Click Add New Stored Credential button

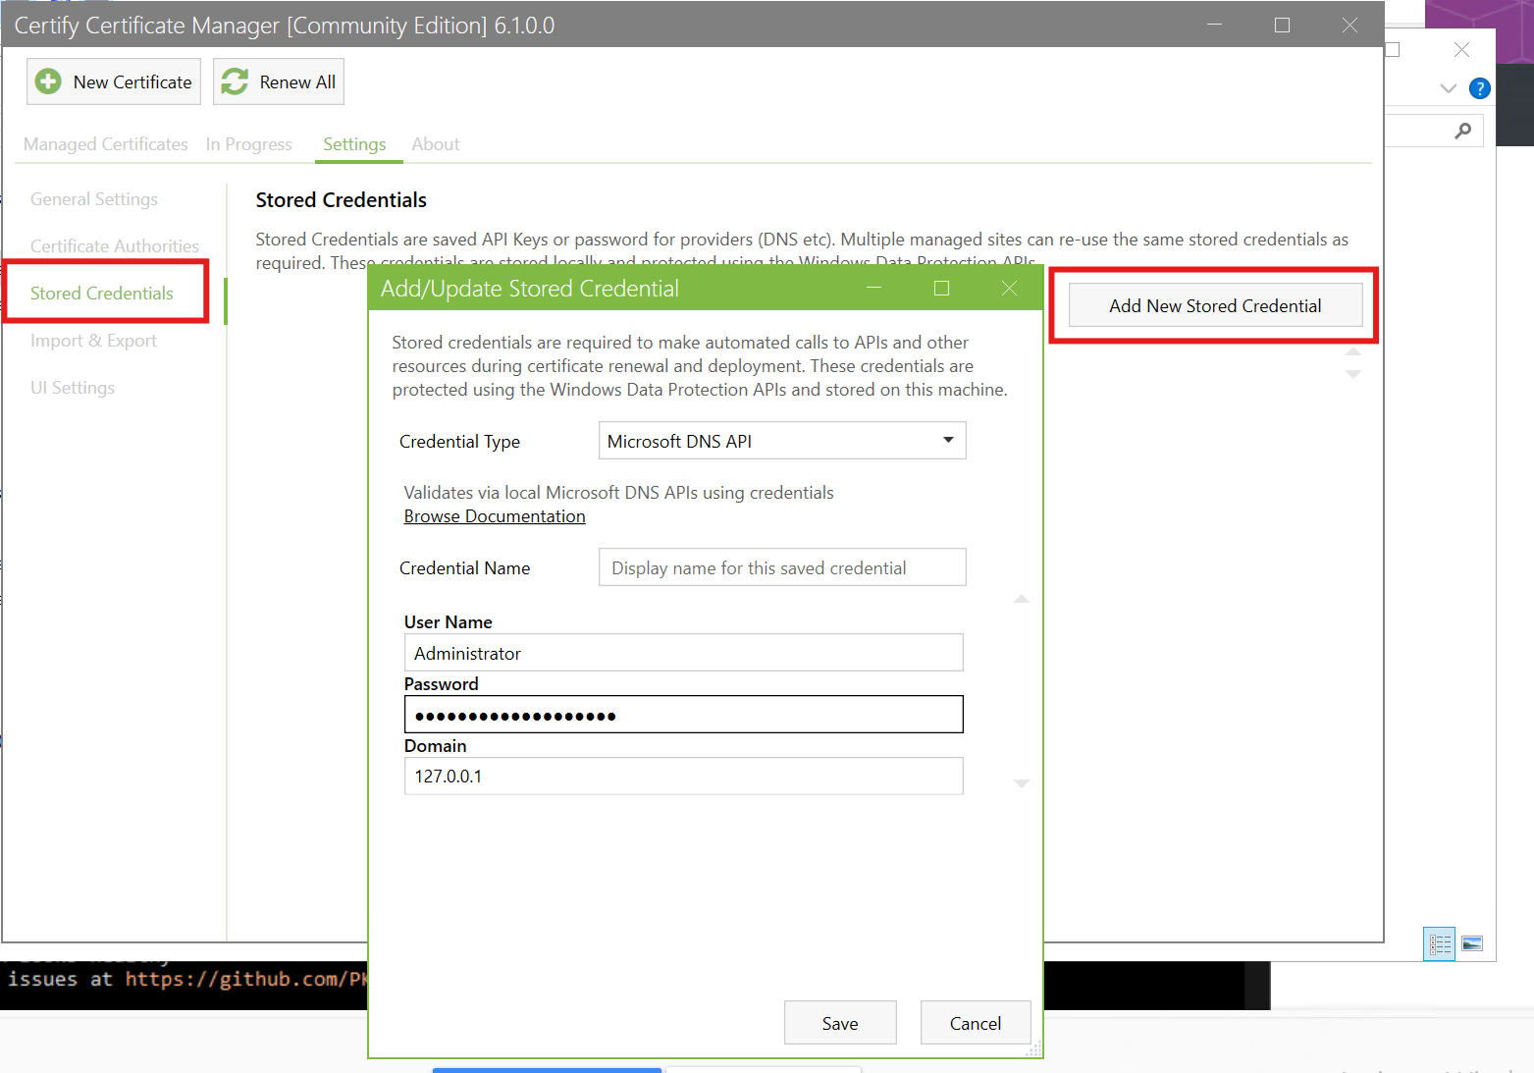(1215, 305)
